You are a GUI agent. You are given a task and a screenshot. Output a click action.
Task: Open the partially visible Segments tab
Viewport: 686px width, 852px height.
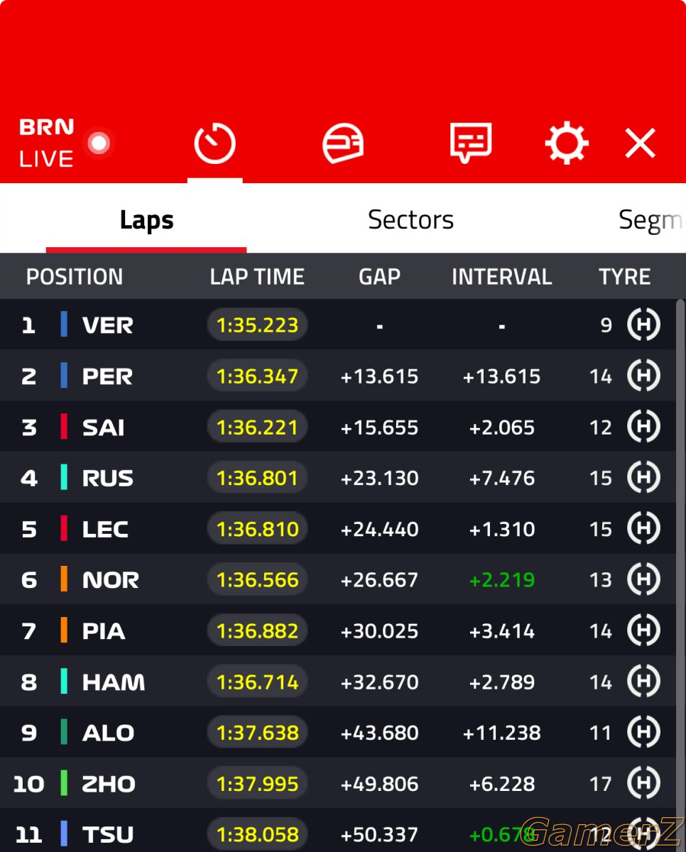pos(651,221)
